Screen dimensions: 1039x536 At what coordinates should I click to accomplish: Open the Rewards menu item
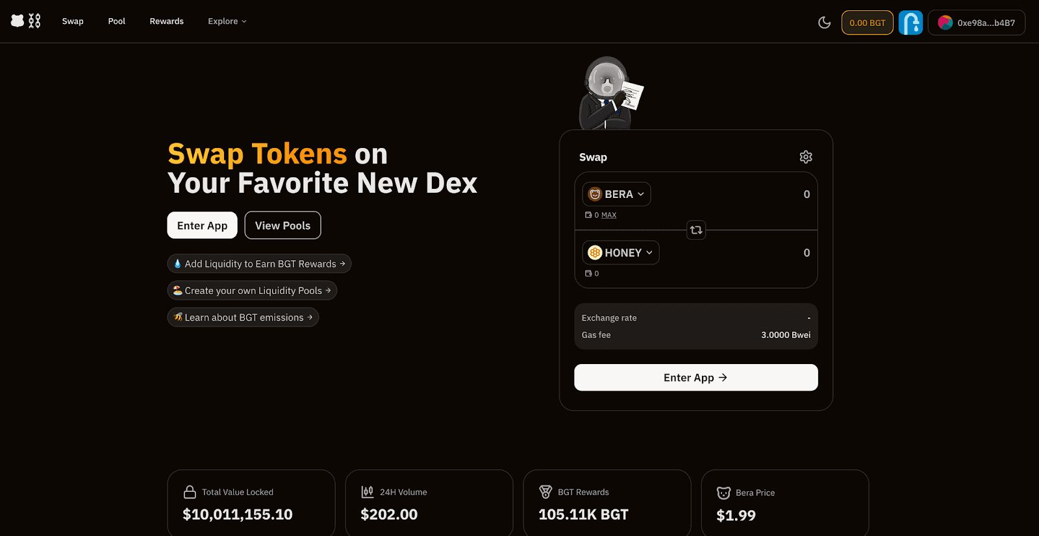coord(167,21)
